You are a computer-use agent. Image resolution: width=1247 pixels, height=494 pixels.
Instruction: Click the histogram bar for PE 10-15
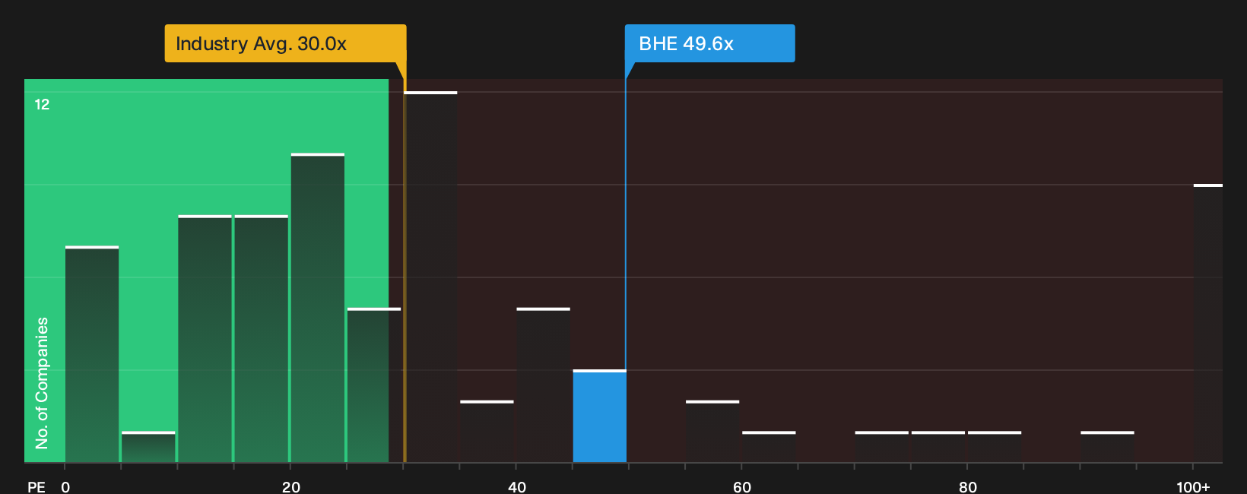pos(205,339)
